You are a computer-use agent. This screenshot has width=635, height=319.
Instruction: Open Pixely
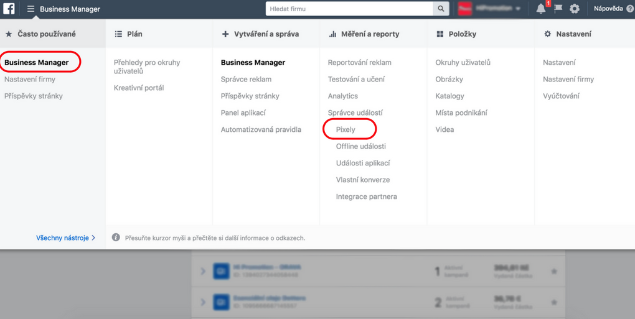coord(346,130)
